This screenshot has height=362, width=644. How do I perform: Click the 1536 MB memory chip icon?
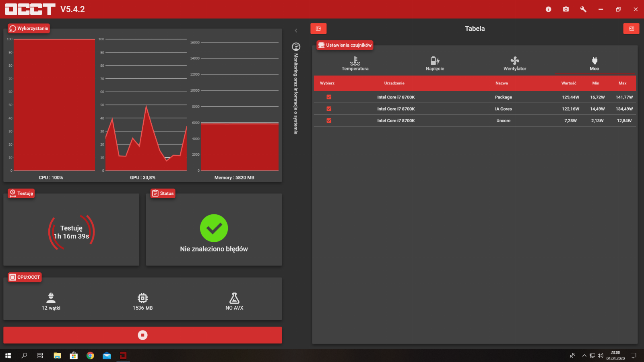coord(142,298)
